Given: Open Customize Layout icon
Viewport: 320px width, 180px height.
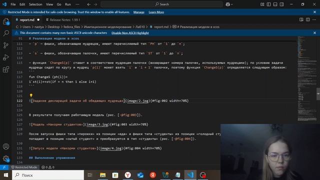Looking at the screenshot, I should point(262,4).
